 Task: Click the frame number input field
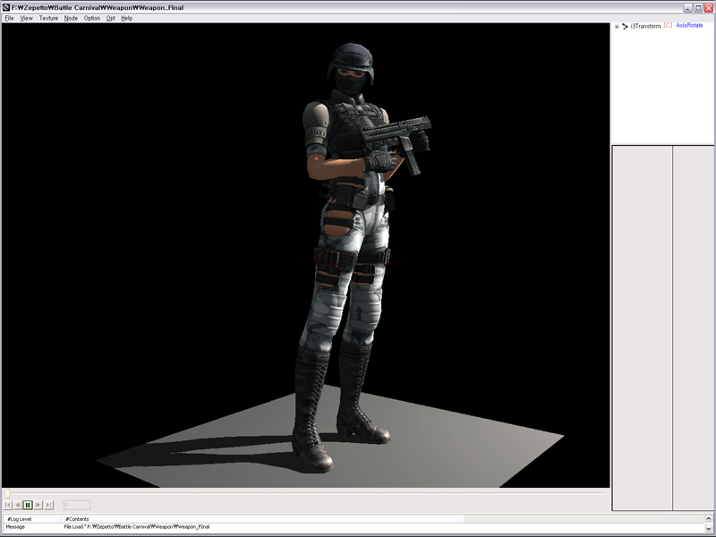pos(76,505)
